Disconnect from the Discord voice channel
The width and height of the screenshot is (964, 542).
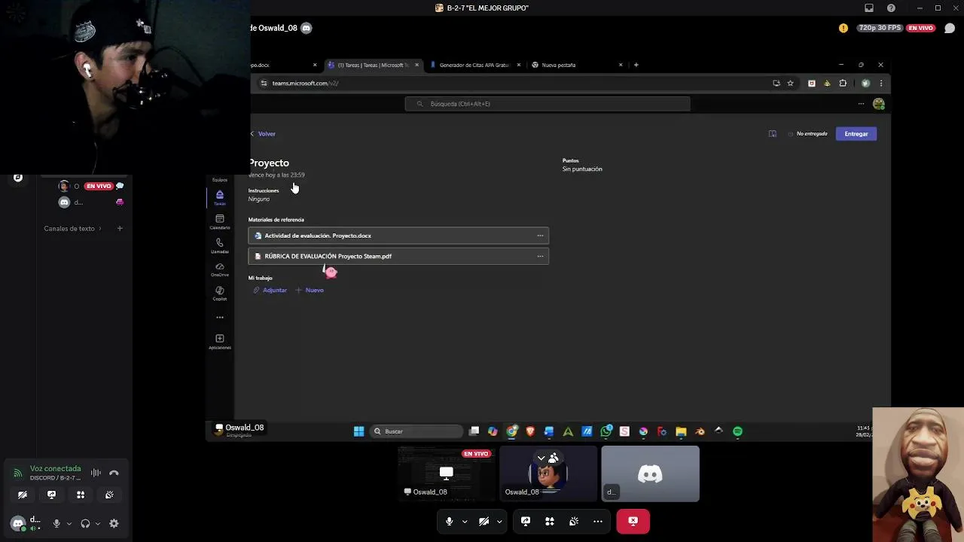[x=114, y=473]
